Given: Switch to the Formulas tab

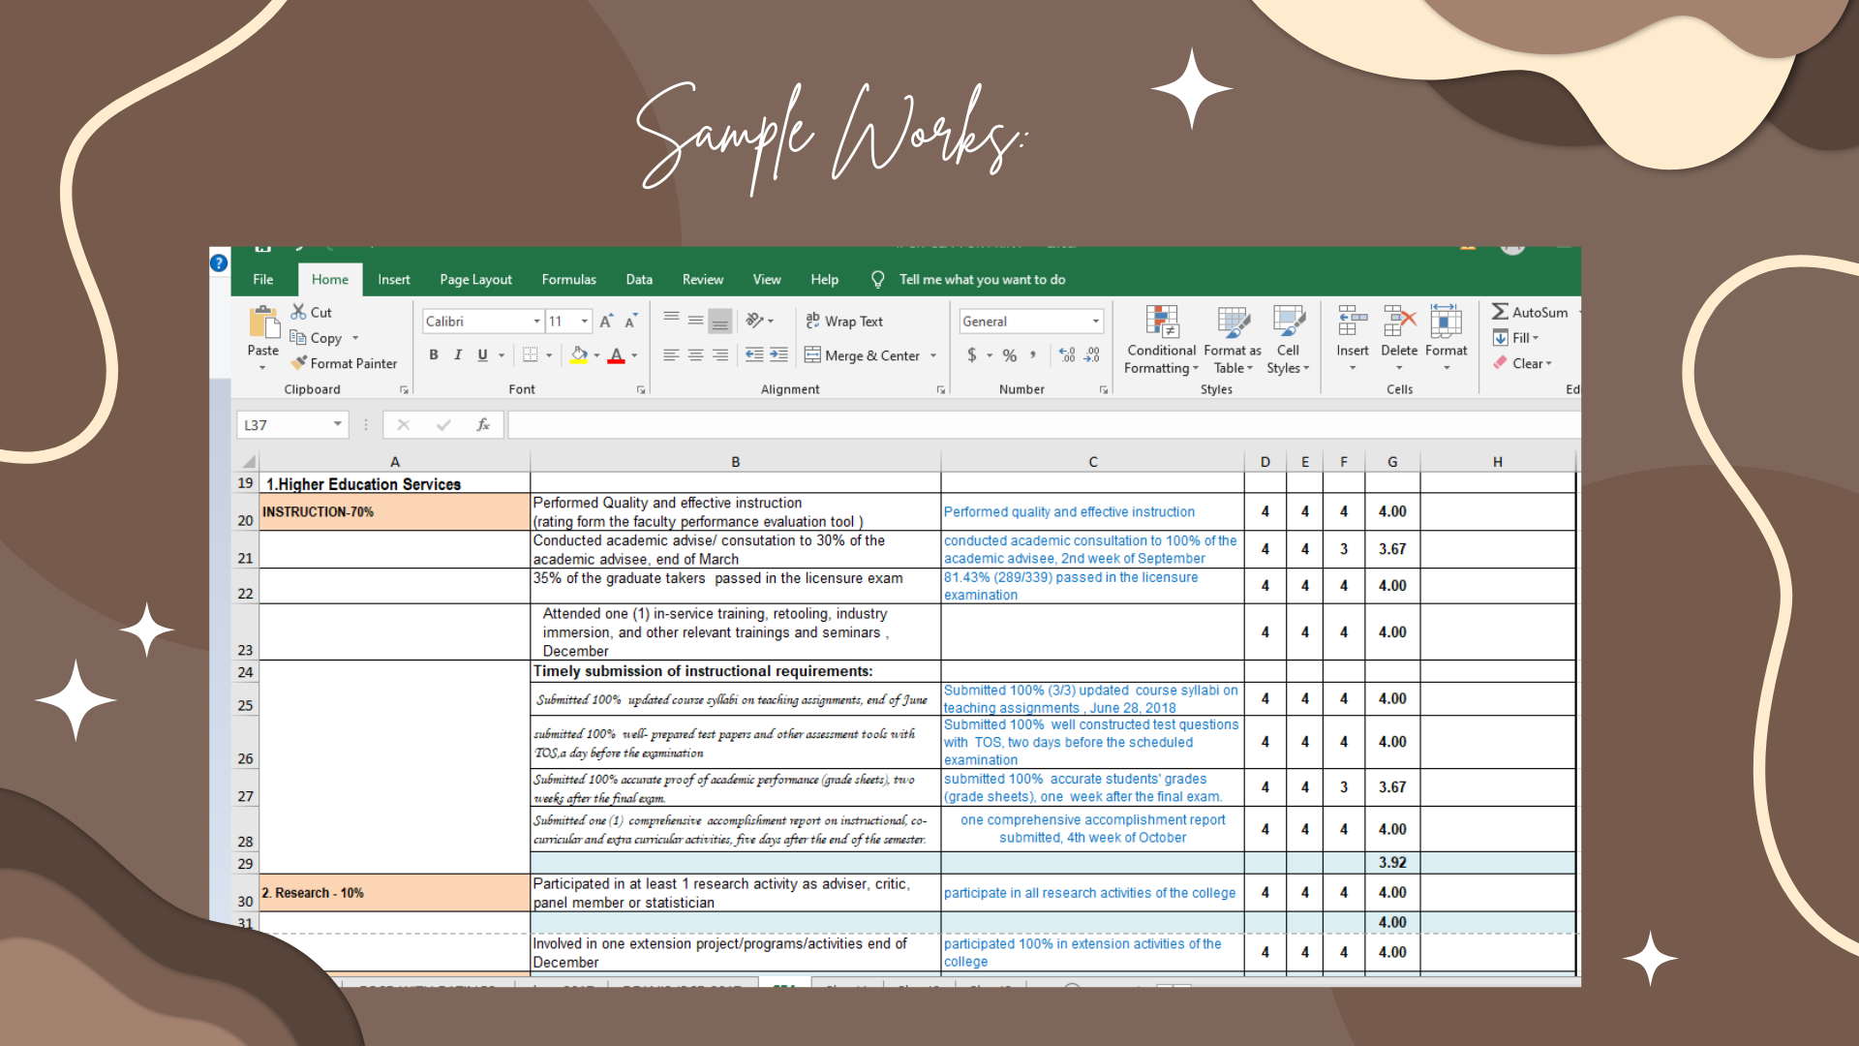Looking at the screenshot, I should pos(569,280).
